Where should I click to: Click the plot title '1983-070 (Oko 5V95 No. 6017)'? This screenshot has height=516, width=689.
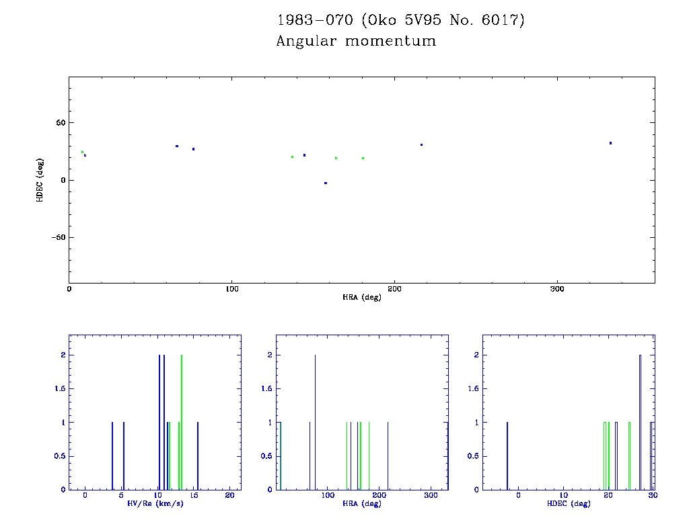pos(400,21)
